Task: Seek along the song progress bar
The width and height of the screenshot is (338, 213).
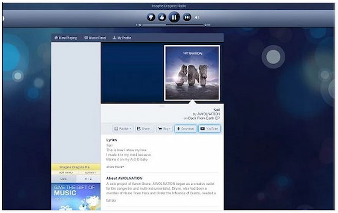Action: point(173,25)
